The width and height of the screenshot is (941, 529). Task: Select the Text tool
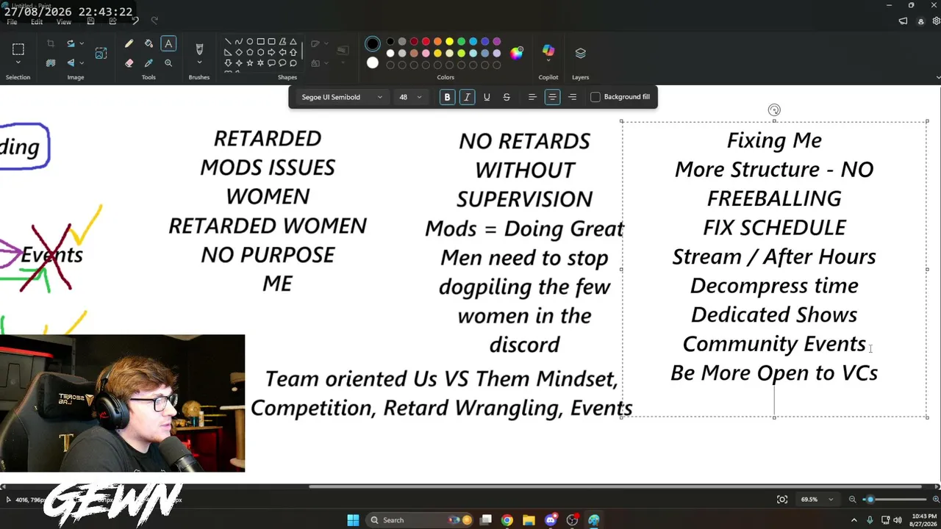click(168, 44)
